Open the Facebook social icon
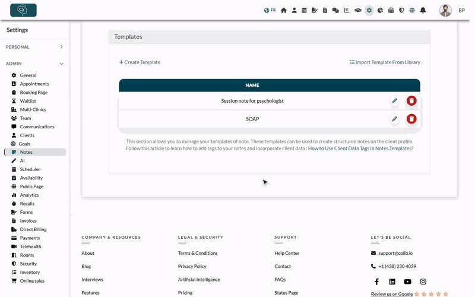The width and height of the screenshot is (475, 297). click(376, 282)
